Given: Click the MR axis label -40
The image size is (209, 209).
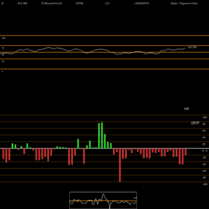Looking at the screenshot, I should point(204,164).
